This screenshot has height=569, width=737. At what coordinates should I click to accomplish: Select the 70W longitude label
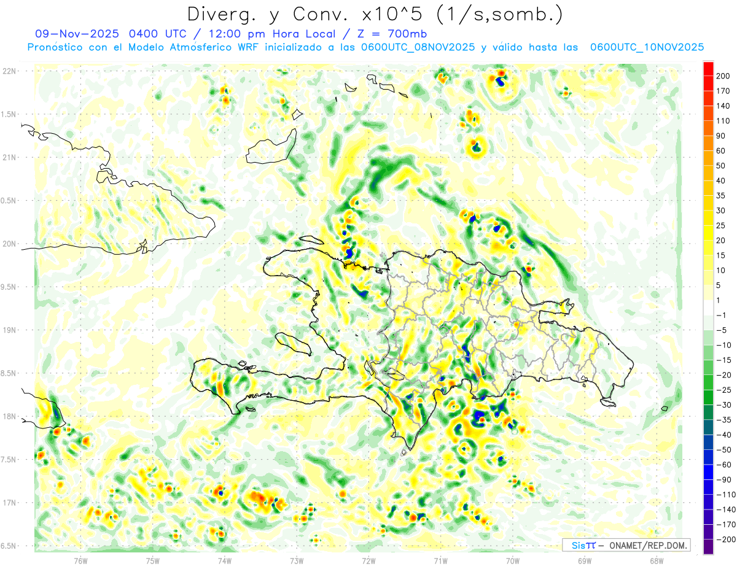513,560
